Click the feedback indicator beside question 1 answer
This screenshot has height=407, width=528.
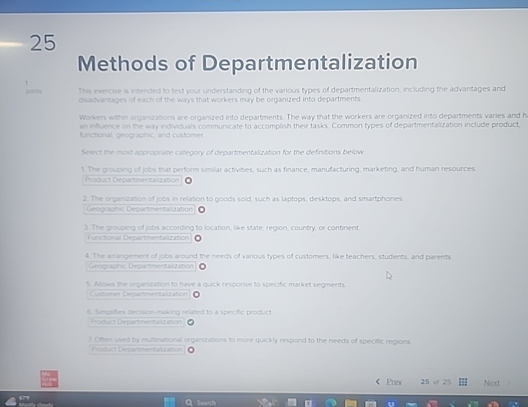click(x=188, y=180)
